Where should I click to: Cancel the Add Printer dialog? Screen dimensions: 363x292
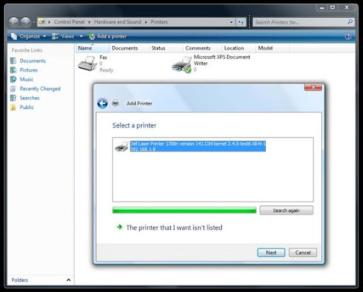click(303, 252)
